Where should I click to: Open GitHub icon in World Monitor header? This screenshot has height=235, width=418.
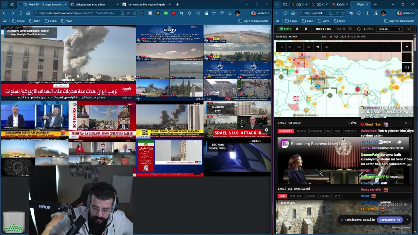(x=359, y=29)
